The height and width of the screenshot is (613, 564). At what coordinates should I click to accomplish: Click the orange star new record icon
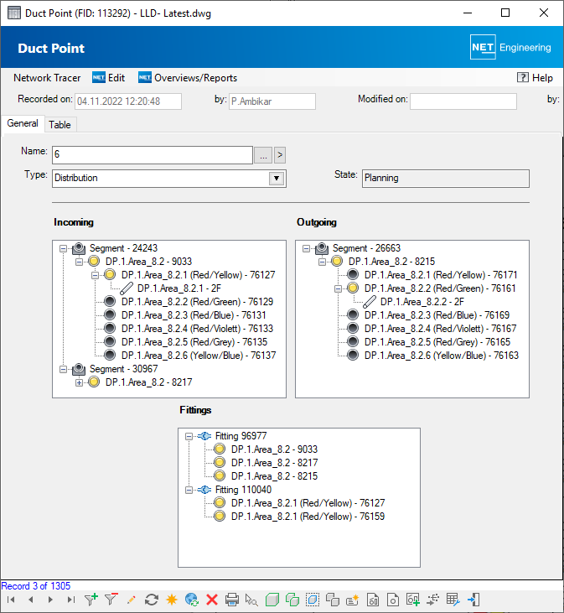tap(172, 600)
